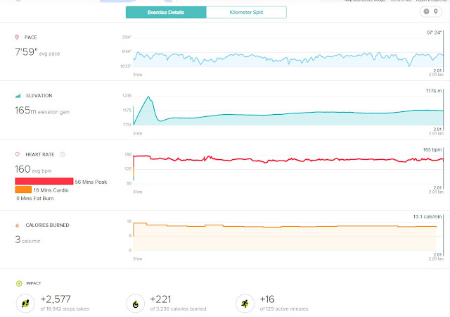The image size is (450, 317).
Task: Click the PACE section heading
Action: [x=31, y=37]
